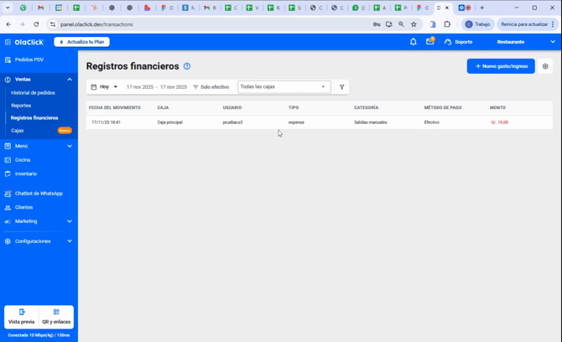Open Historial de pedidos in sidebar
The image size is (562, 342).
point(33,93)
